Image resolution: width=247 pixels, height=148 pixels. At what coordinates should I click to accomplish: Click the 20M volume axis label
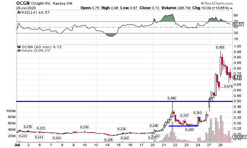[12, 136]
